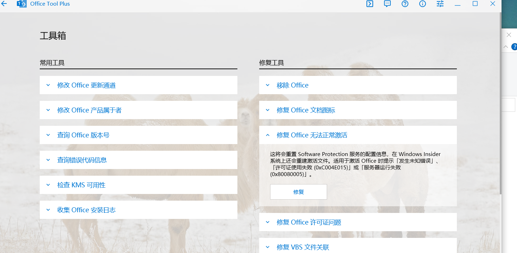Click the 查询 Office 版本号 title
This screenshot has width=517, height=253.
pyautogui.click(x=83, y=135)
